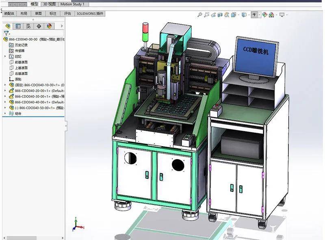The width and height of the screenshot is (325, 240).
Task: Click the View Orientation cube icon
Action: [234, 15]
